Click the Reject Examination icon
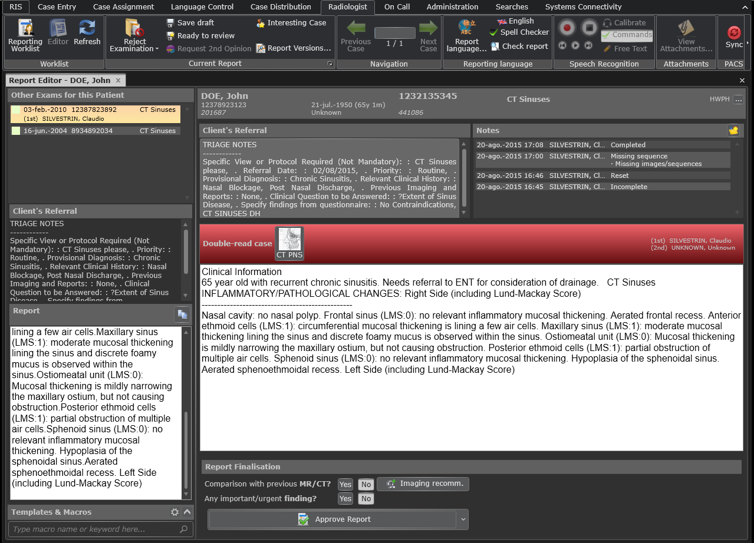 pos(135,29)
